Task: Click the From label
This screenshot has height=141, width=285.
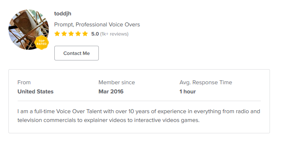Action: [x=24, y=82]
